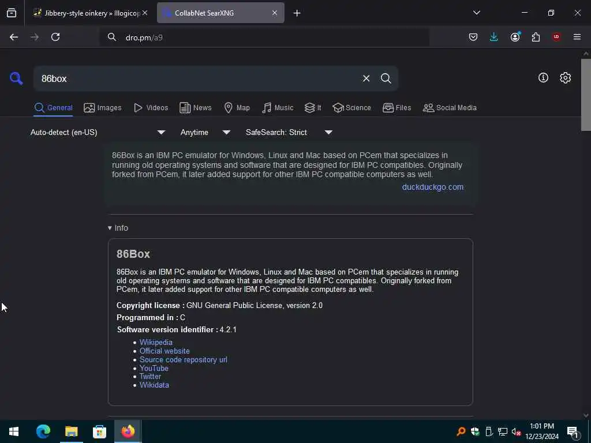Switch to the Map tab
The width and height of the screenshot is (591, 443).
tap(237, 108)
